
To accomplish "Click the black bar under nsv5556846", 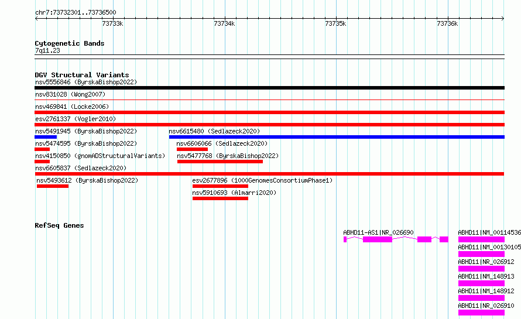I will (269, 88).
